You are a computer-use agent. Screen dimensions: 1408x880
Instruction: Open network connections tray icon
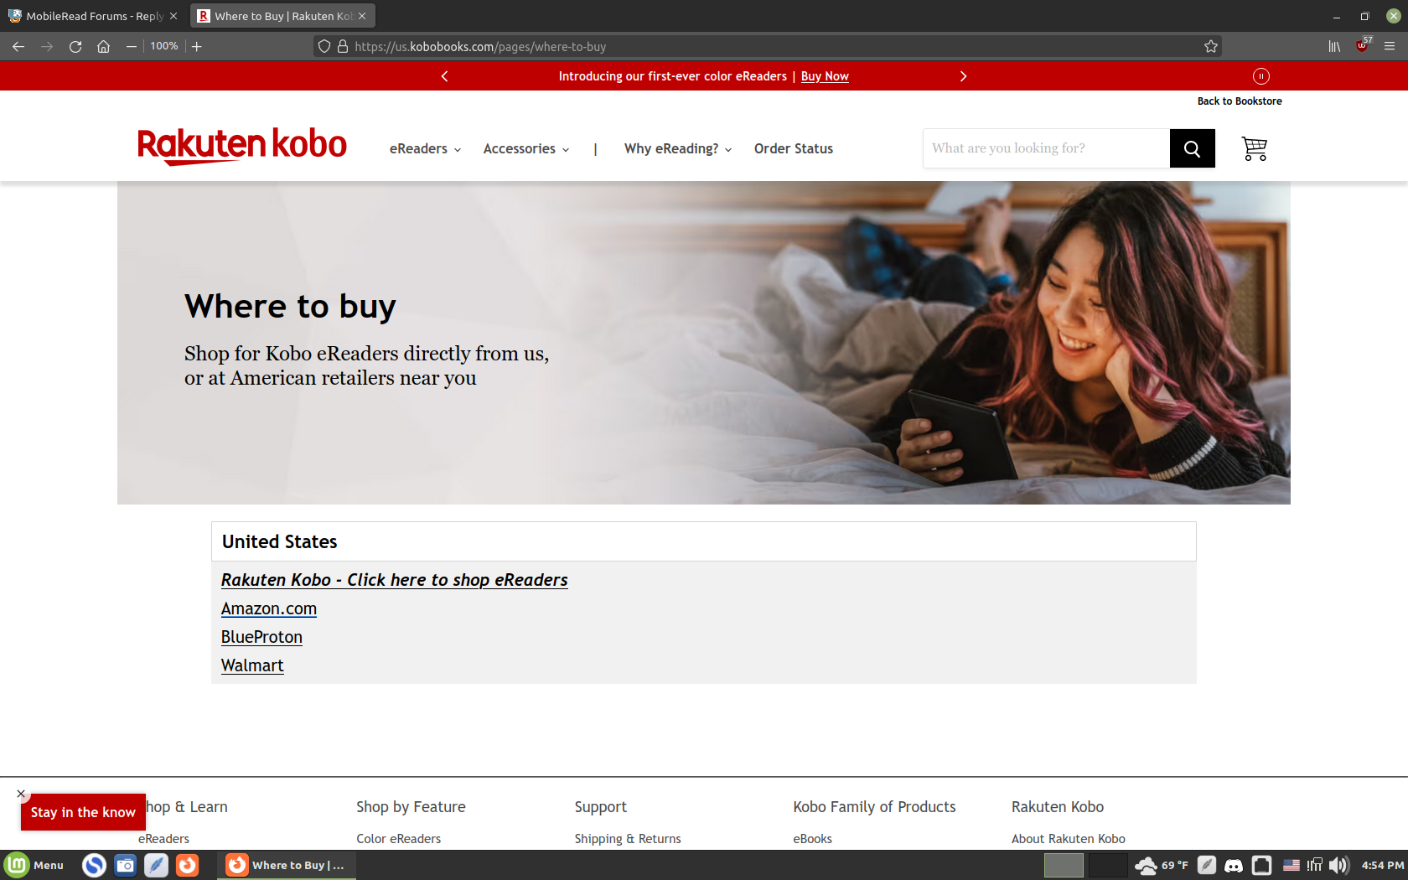pyautogui.click(x=1314, y=865)
